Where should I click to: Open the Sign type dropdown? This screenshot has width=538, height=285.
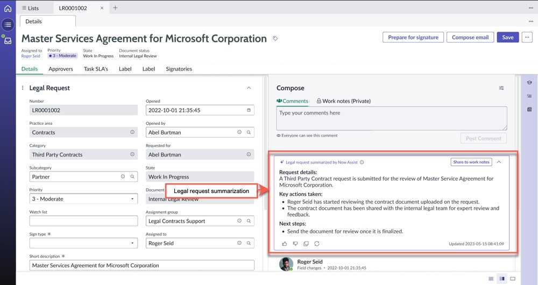(x=83, y=243)
